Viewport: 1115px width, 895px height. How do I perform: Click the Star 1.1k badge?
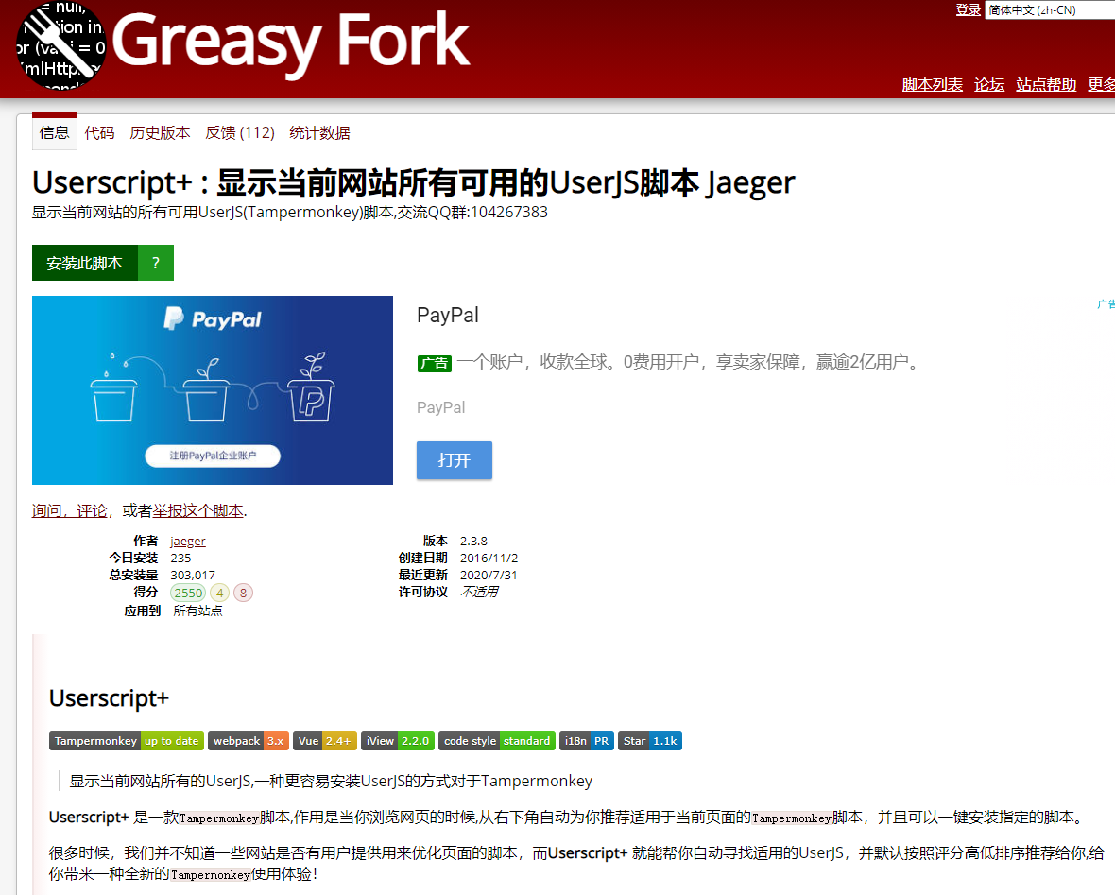click(650, 741)
